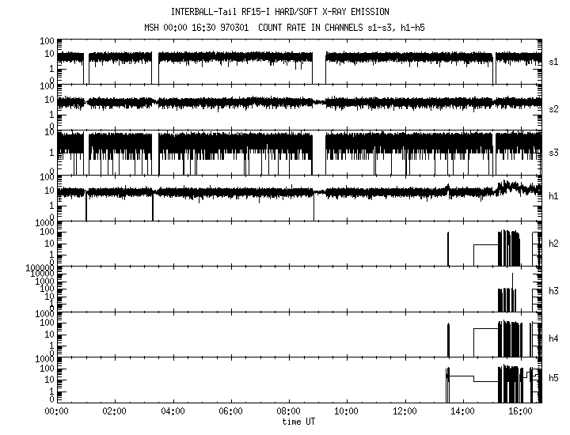Select the 00:00 time axis tick label
The image size is (570, 435).
pos(56,411)
